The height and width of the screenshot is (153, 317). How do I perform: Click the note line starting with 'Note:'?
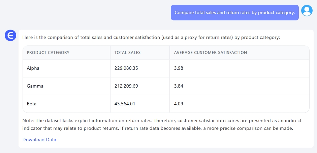coord(162,120)
